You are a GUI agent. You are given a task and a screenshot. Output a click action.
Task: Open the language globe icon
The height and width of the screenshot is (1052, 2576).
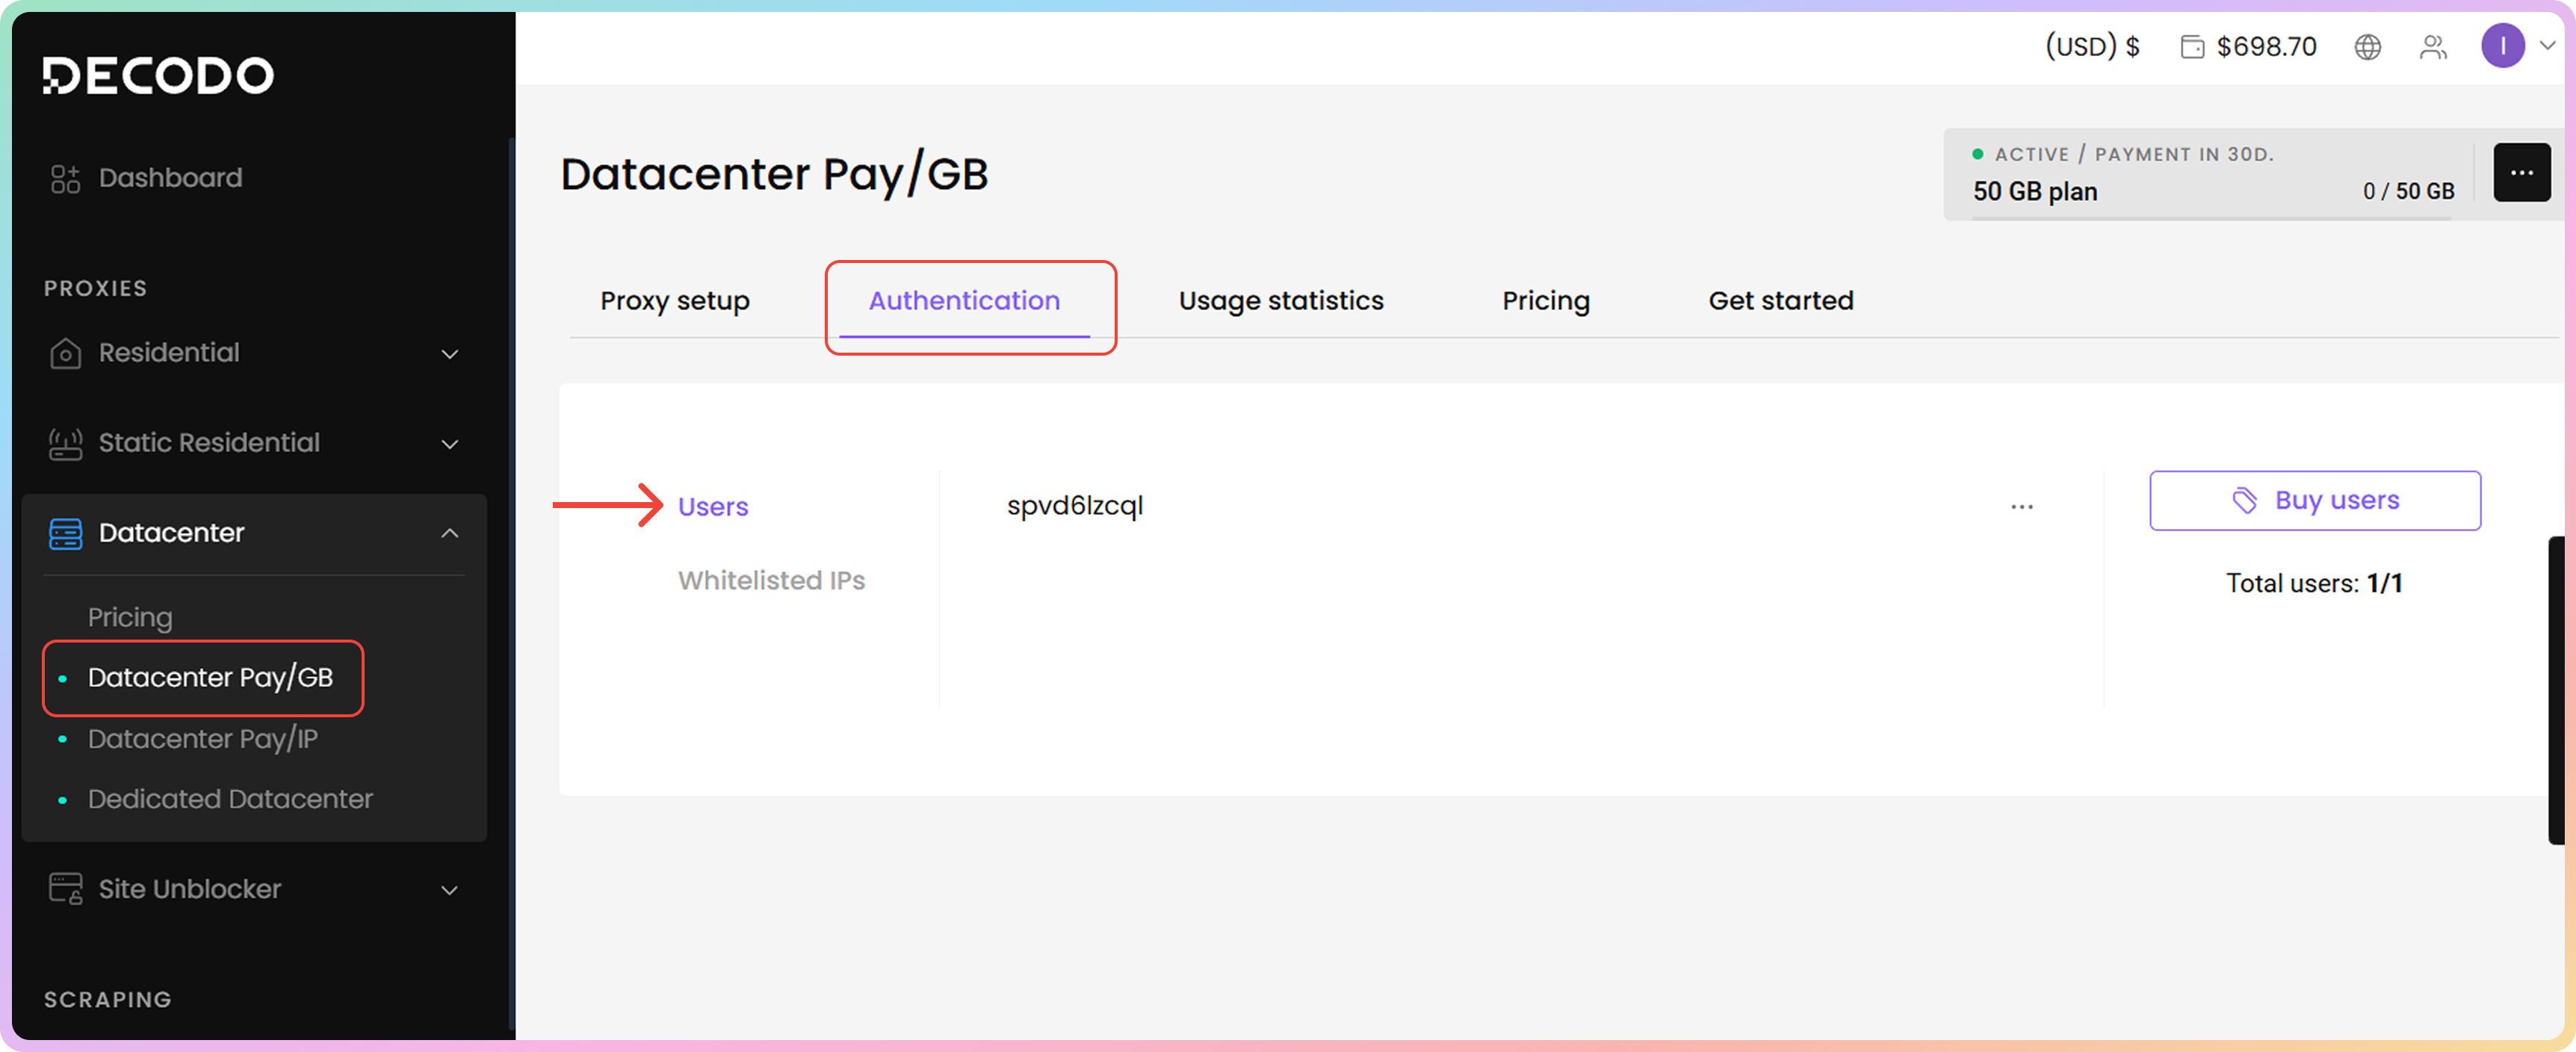[x=2367, y=47]
